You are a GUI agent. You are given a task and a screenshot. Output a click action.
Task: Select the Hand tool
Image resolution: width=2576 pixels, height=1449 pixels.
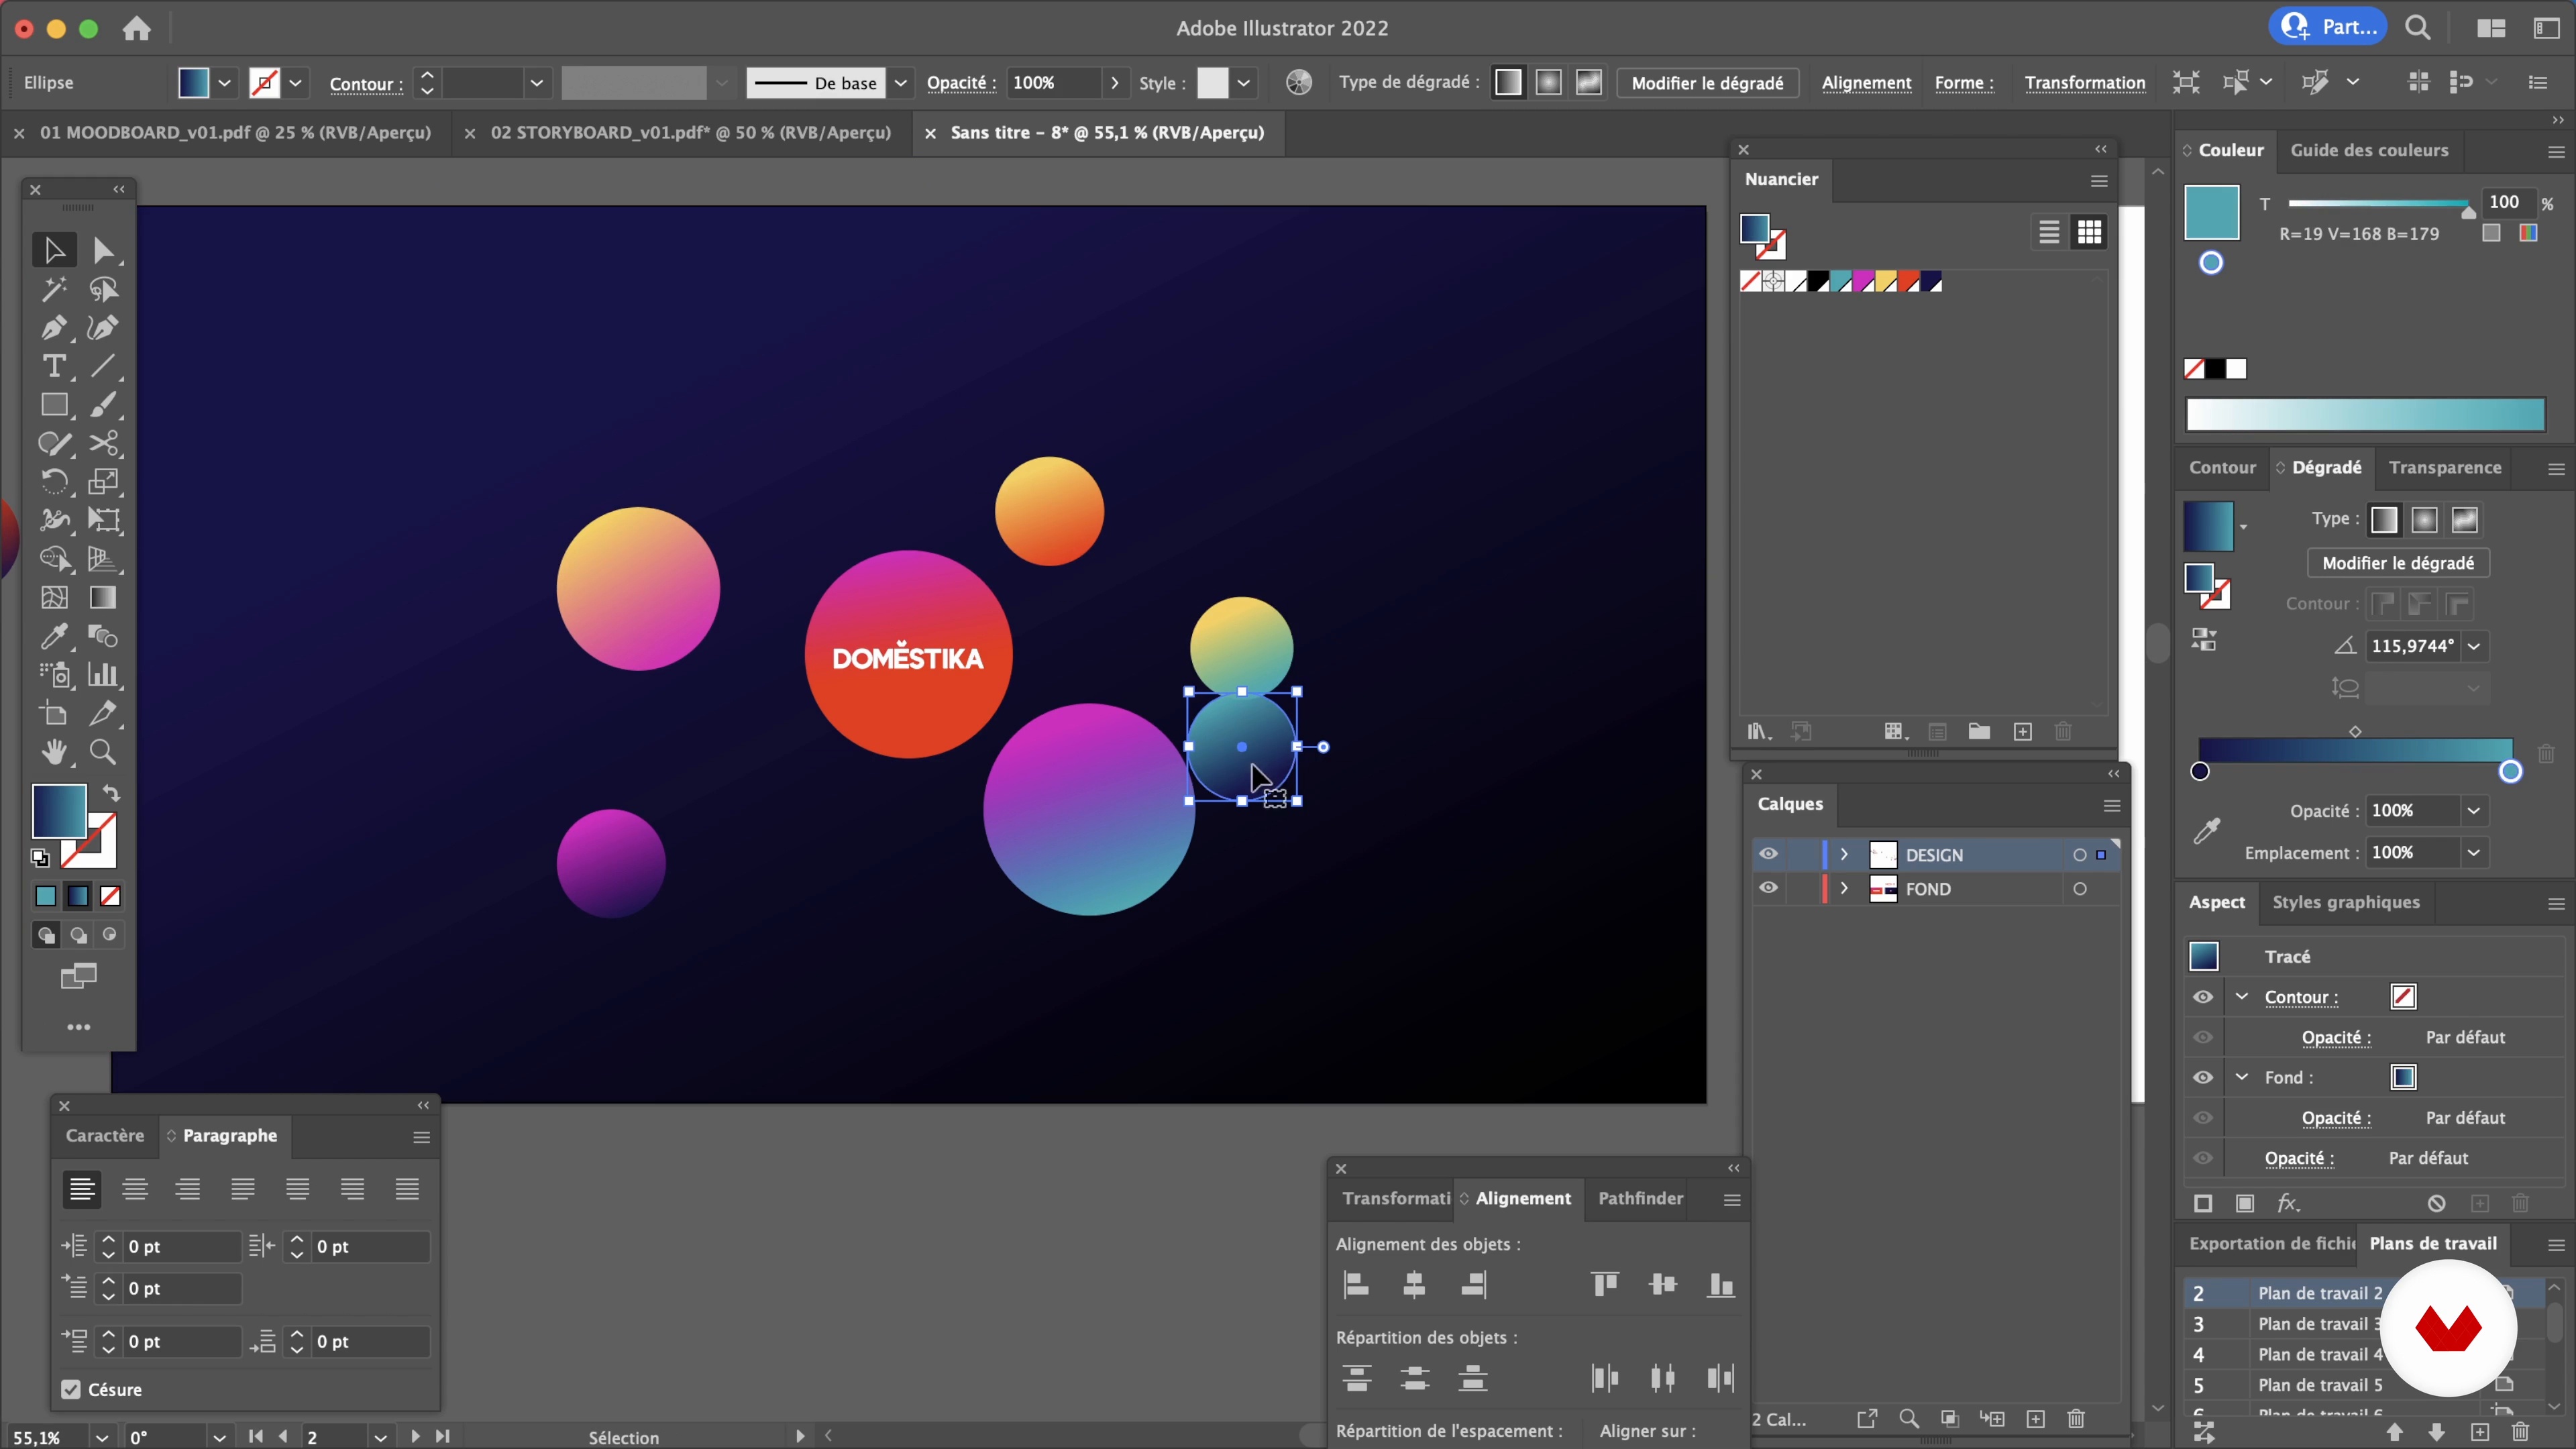tap(54, 752)
